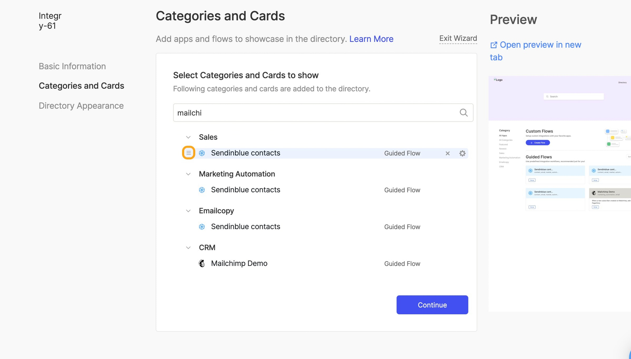The image size is (631, 359).
Task: Remove Sendinblue contacts from the Sales category
Action: coord(448,153)
